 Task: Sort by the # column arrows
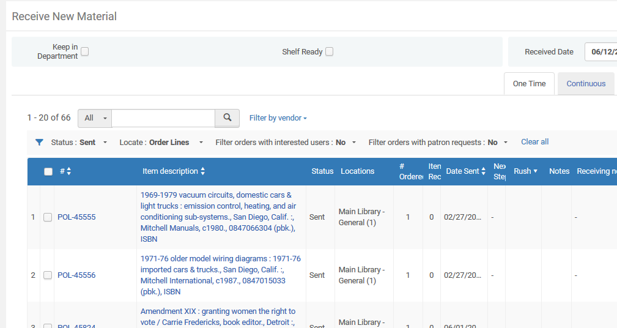[x=68, y=172]
